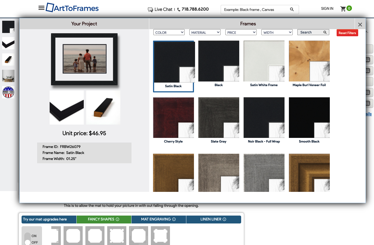Screen dimensions: 374x245
Task: Switch to the MAT ENGRAVING tab
Action: [x=158, y=219]
